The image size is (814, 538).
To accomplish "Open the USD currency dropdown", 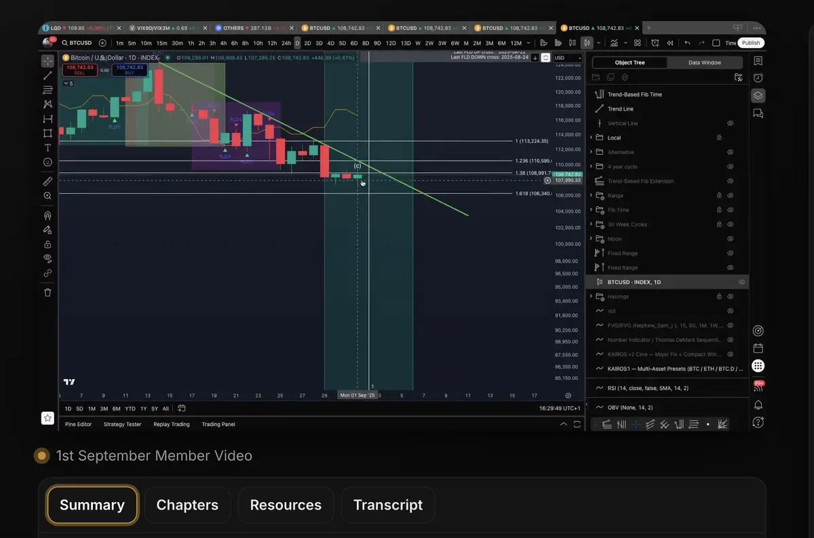I will tap(568, 58).
